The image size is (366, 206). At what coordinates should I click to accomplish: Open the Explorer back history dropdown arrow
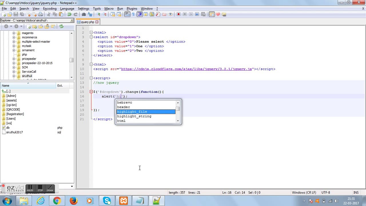click(11, 26)
